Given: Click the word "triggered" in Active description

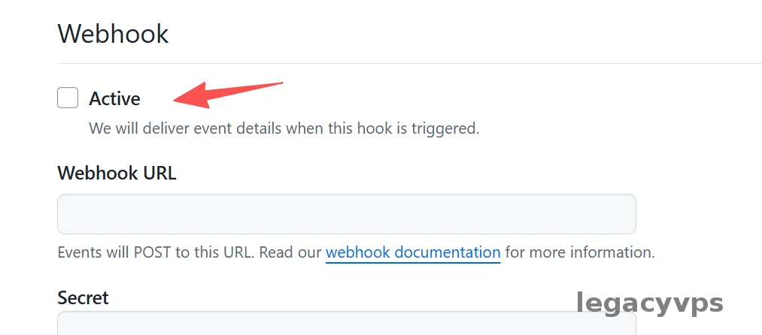Looking at the screenshot, I should [x=444, y=128].
